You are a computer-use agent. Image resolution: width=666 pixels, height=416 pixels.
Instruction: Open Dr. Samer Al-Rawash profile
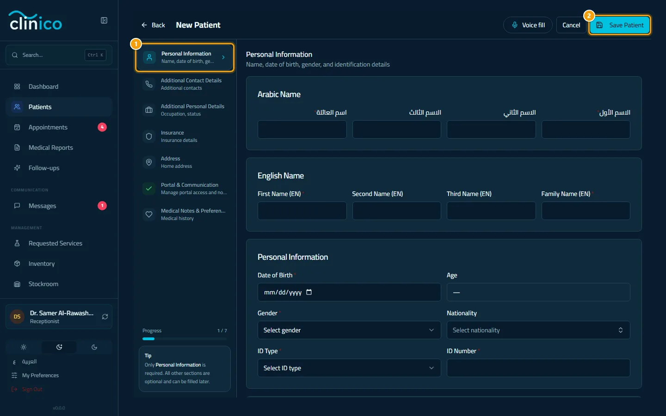click(59, 317)
